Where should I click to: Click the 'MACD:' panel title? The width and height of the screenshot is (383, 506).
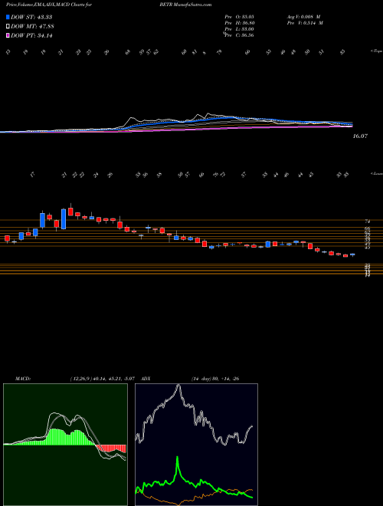coord(22,378)
